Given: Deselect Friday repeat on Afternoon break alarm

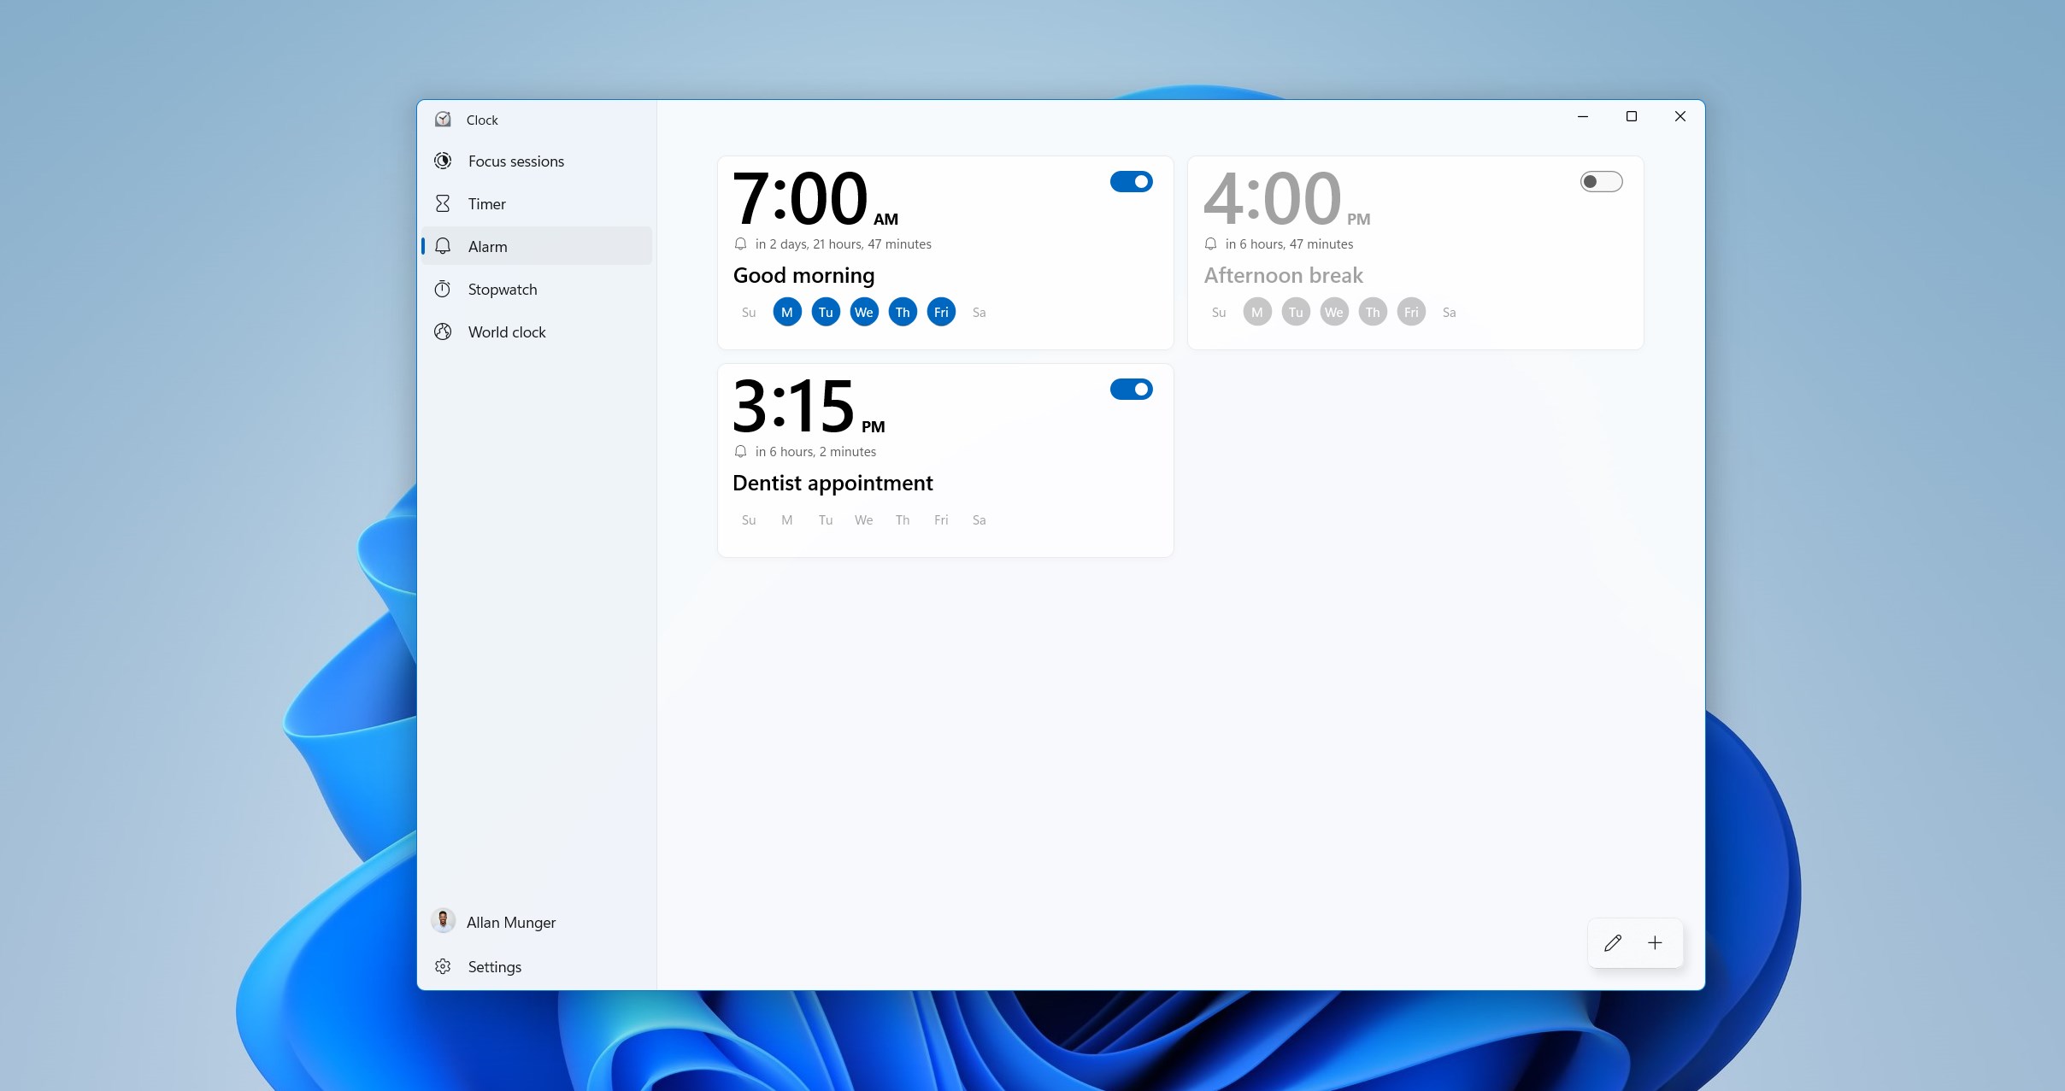Looking at the screenshot, I should (x=1410, y=312).
